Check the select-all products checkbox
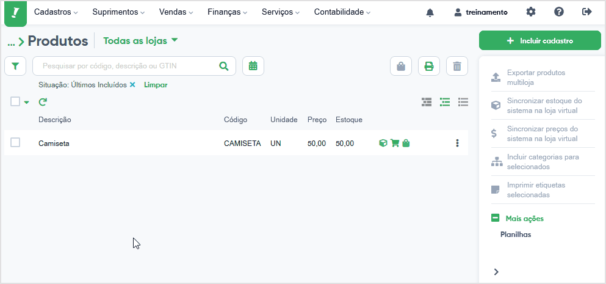This screenshot has height=284, width=606. (x=15, y=102)
